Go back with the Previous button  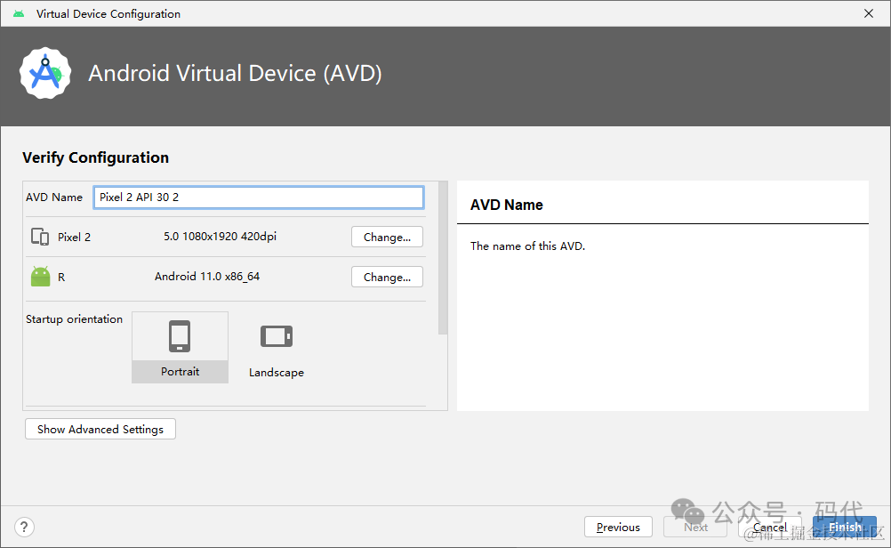coord(618,527)
